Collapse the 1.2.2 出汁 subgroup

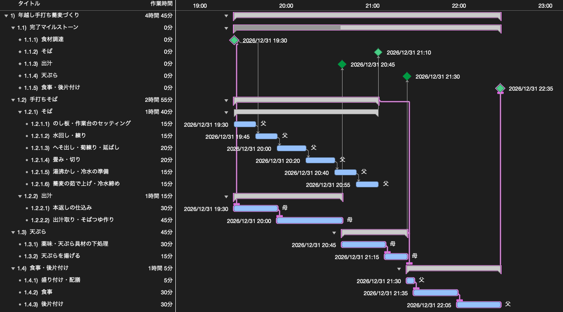[x=20, y=196]
